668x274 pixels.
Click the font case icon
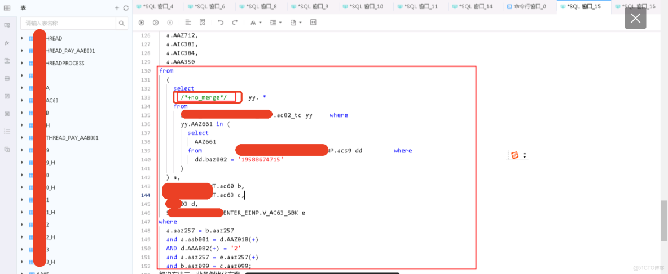coord(253,22)
